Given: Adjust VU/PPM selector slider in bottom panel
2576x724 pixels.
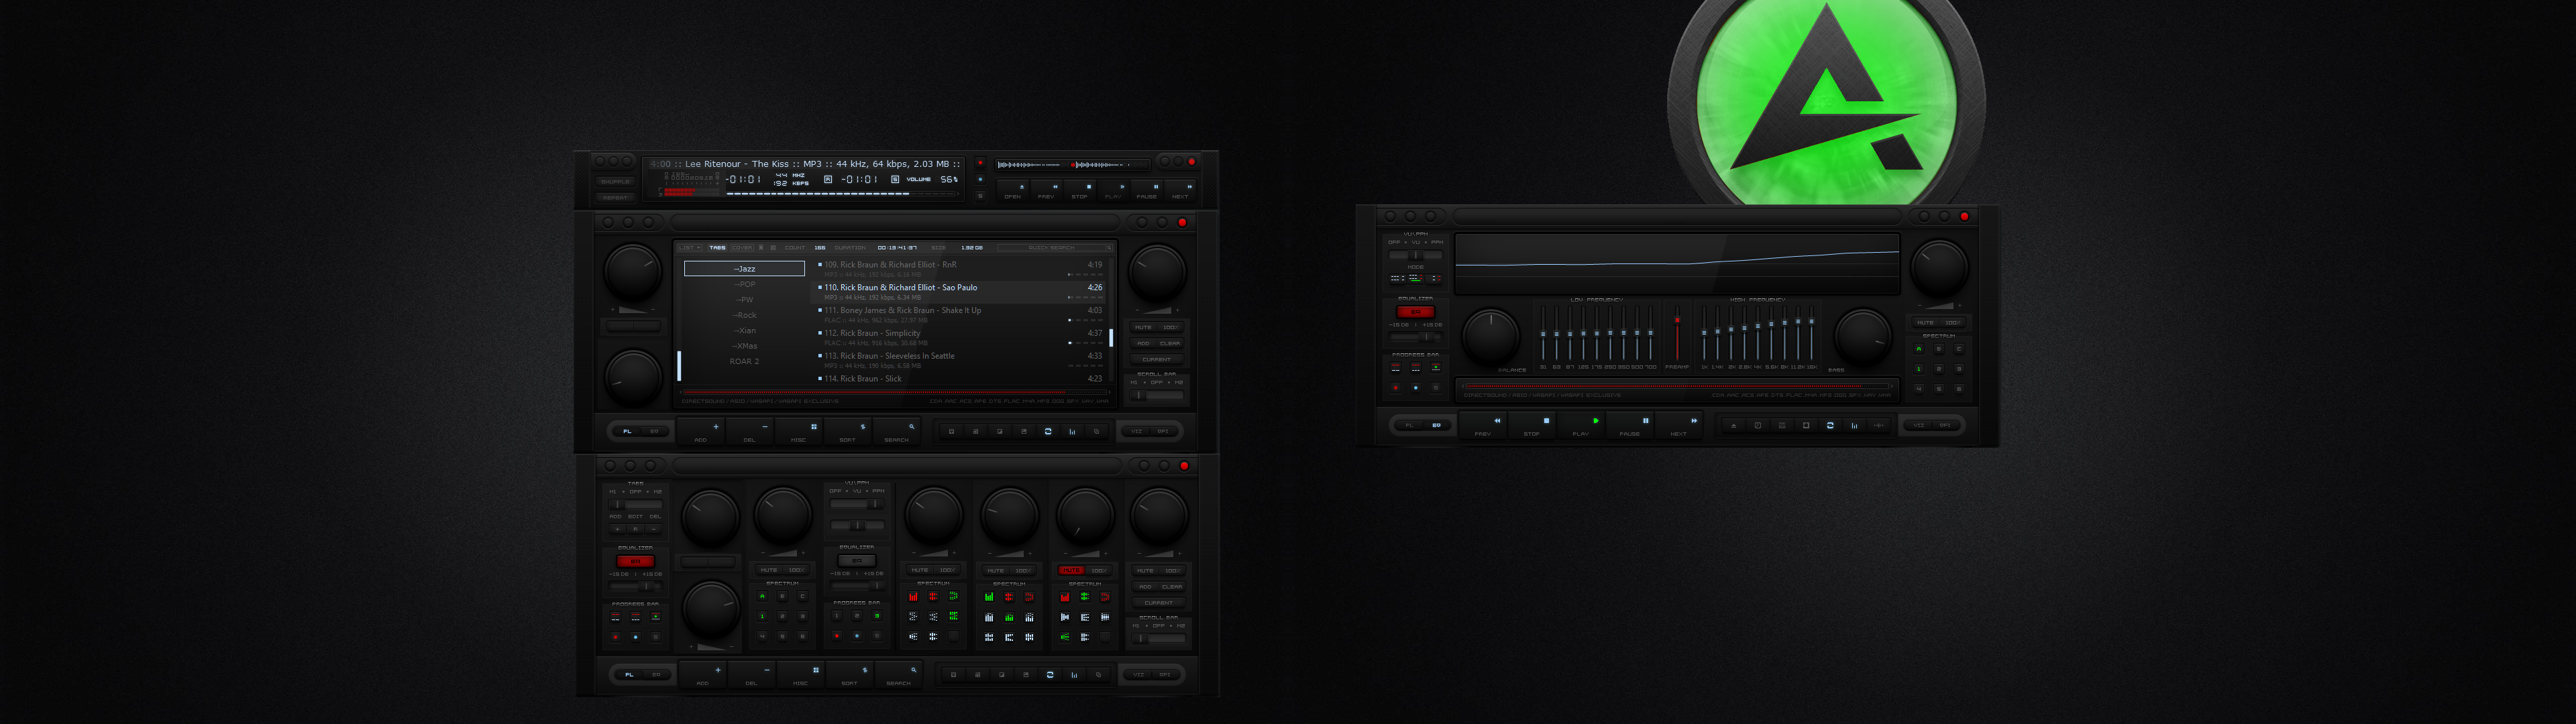Looking at the screenshot, I should [x=857, y=504].
